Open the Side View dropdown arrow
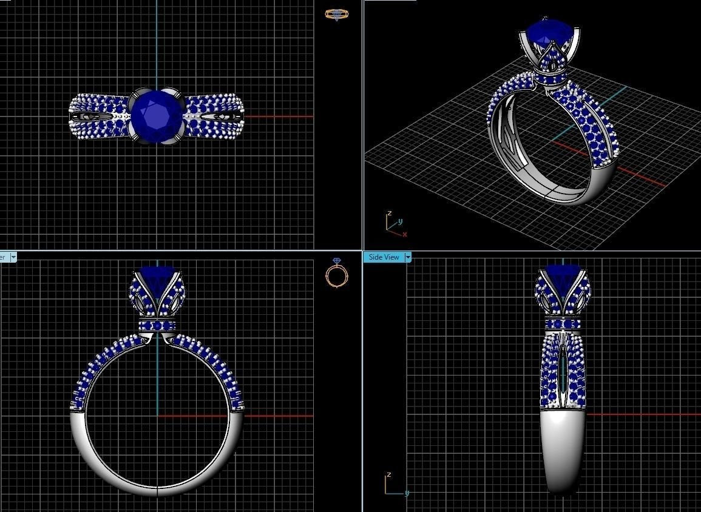 click(408, 257)
